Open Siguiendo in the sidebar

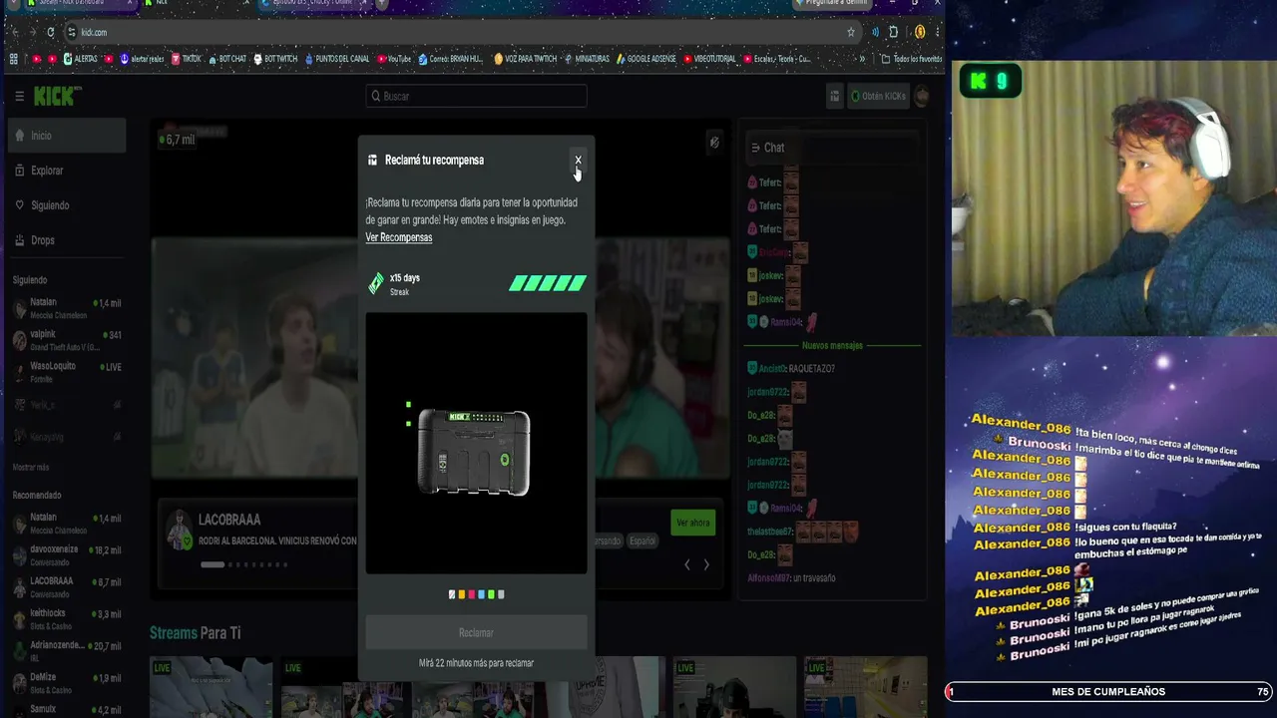click(x=66, y=205)
